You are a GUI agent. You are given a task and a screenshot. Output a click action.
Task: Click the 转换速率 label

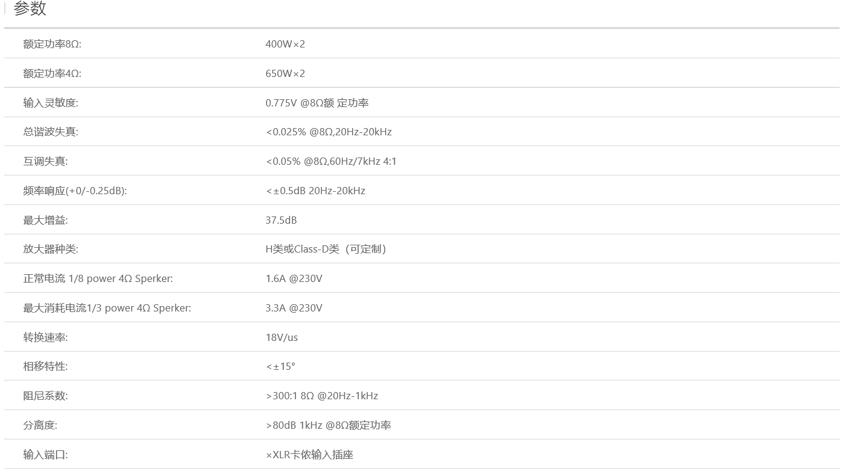pos(46,337)
